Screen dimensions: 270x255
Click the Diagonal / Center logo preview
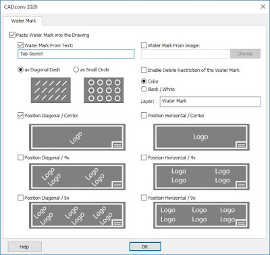pyautogui.click(x=77, y=137)
